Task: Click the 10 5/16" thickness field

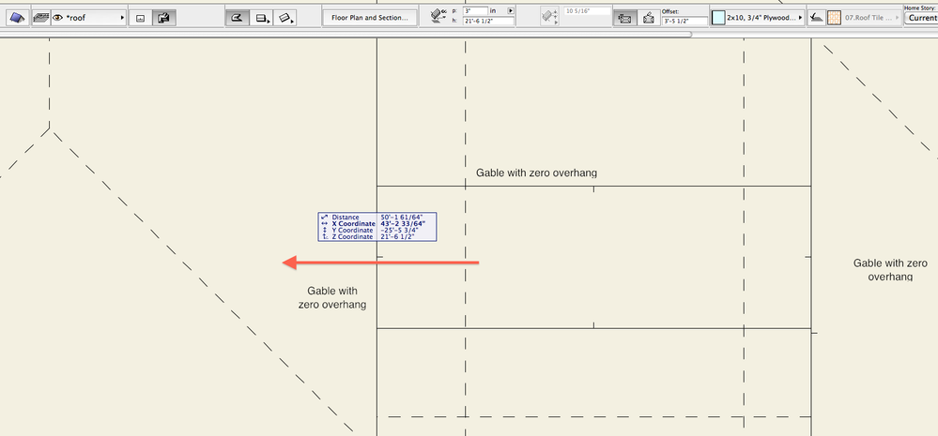Action: tap(587, 11)
